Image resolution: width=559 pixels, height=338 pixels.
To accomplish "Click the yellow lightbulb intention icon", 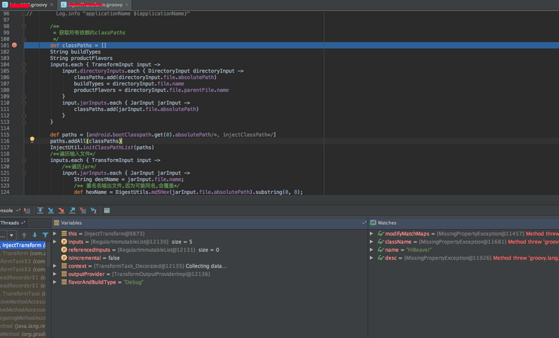I will (x=32, y=140).
